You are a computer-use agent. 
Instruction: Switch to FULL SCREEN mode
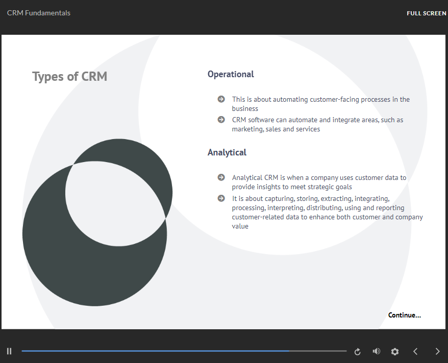426,13
